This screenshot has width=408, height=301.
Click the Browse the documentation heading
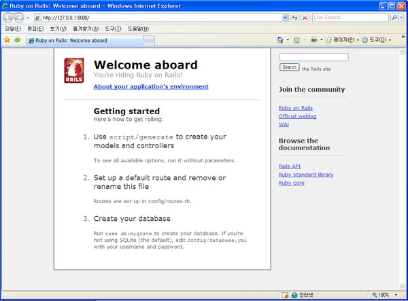click(x=304, y=144)
